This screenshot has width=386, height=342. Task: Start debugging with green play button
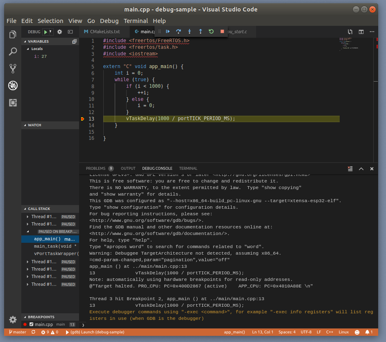(45, 32)
